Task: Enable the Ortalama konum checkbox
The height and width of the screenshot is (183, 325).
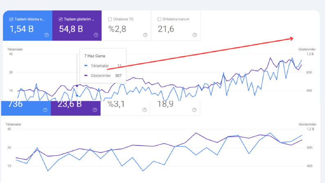Action: click(159, 19)
